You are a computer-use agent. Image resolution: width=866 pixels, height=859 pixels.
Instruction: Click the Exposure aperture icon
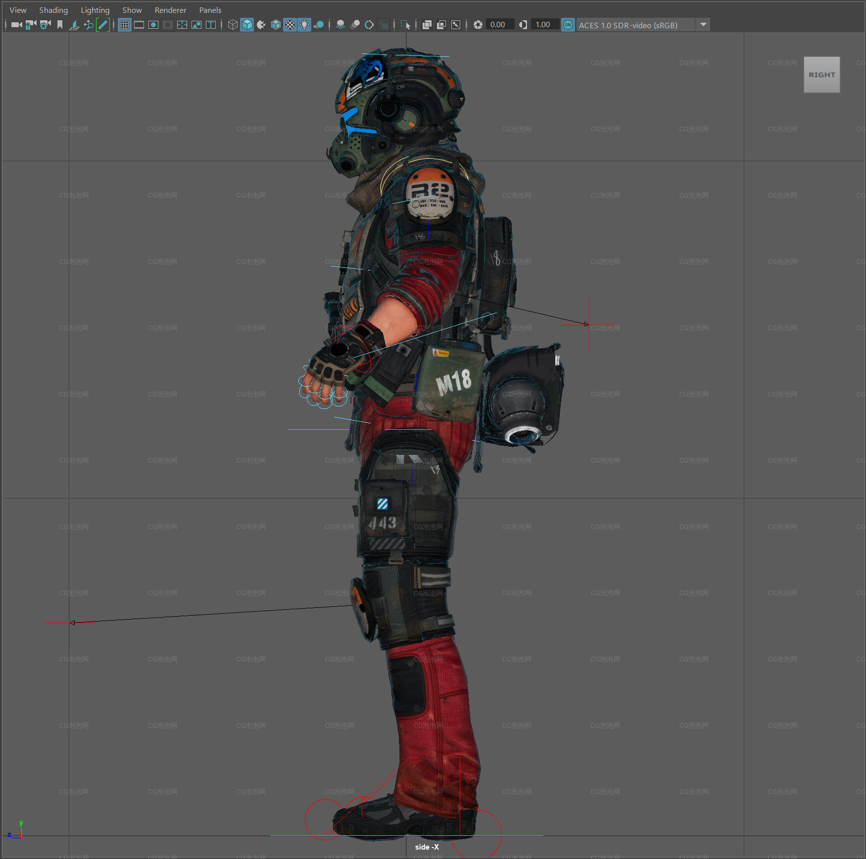[478, 25]
